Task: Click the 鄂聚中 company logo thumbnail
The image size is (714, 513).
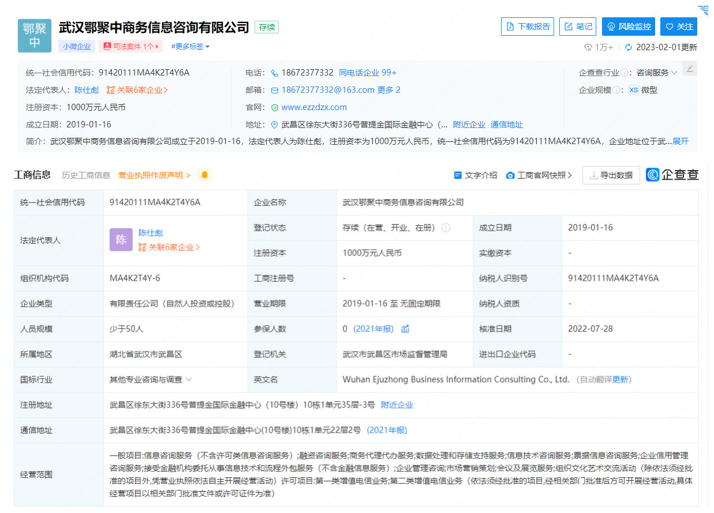Action: (x=35, y=36)
